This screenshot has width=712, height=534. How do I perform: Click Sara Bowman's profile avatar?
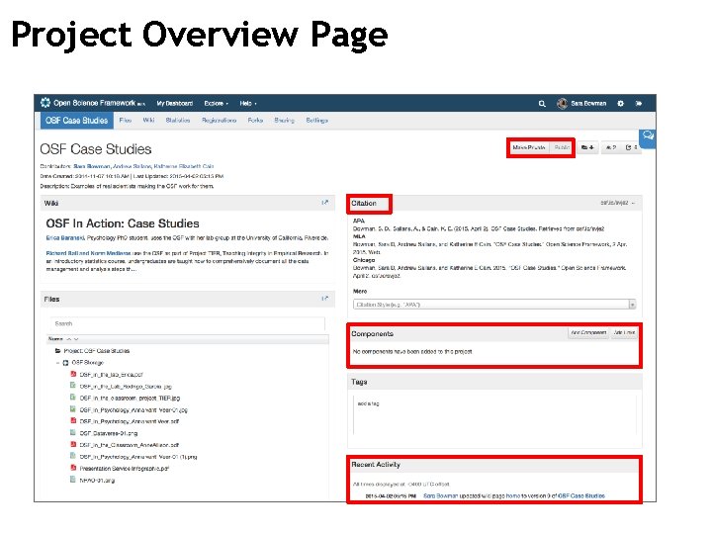[562, 103]
